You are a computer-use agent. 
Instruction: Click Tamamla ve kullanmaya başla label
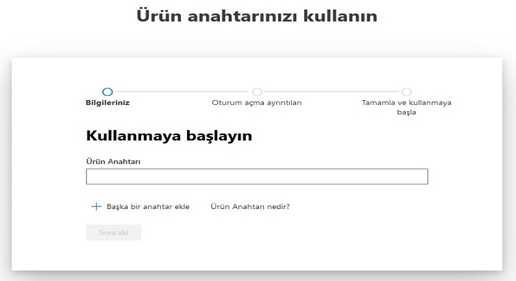[406, 108]
